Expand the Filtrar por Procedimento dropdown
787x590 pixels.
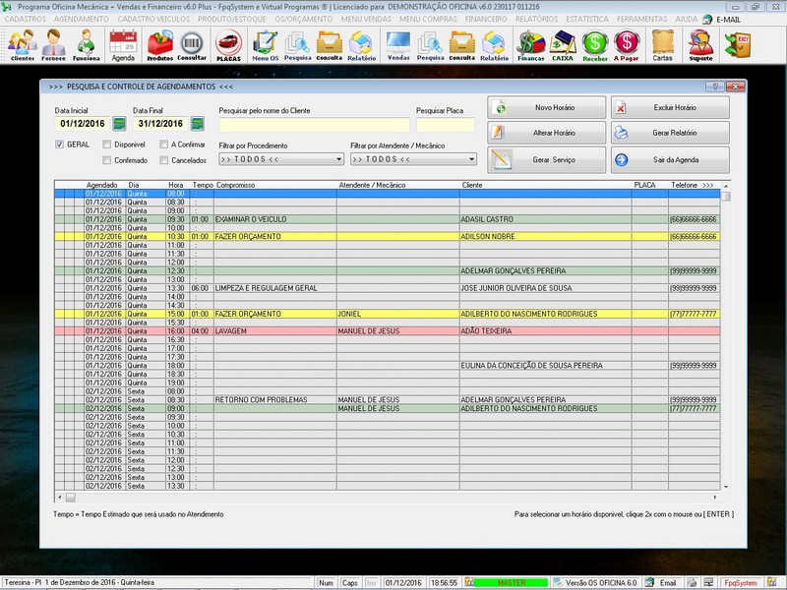[x=339, y=158]
